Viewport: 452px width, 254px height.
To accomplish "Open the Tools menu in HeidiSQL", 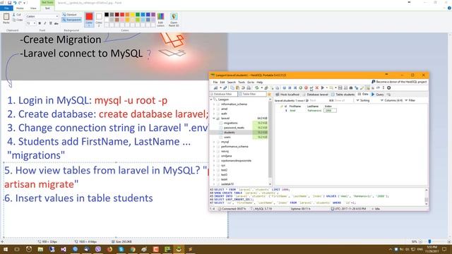I will click(242, 82).
